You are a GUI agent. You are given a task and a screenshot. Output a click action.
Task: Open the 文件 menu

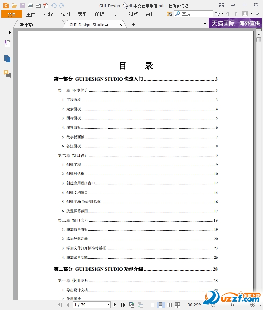point(12,14)
